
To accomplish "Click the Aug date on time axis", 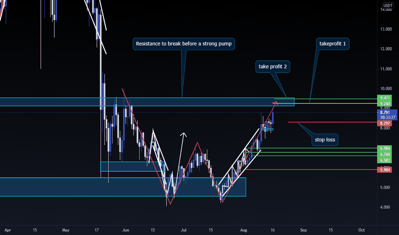I will [244, 230].
